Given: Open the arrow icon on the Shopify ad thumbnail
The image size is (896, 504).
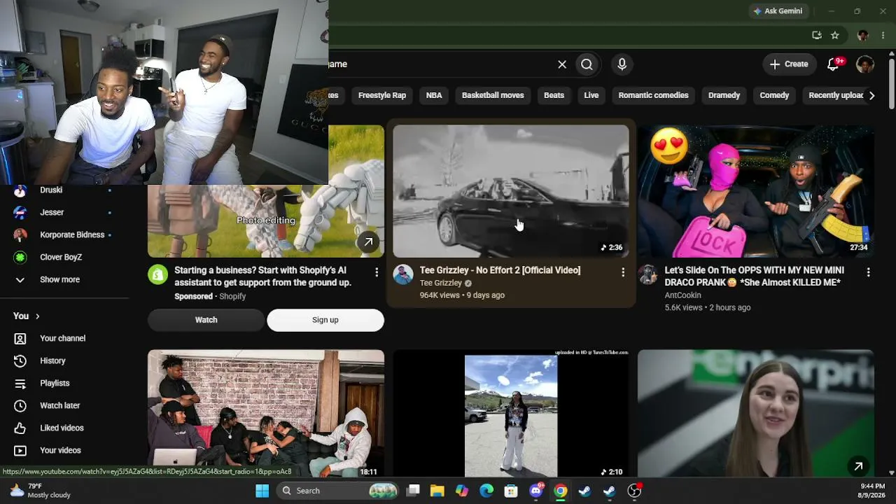Looking at the screenshot, I should [368, 242].
